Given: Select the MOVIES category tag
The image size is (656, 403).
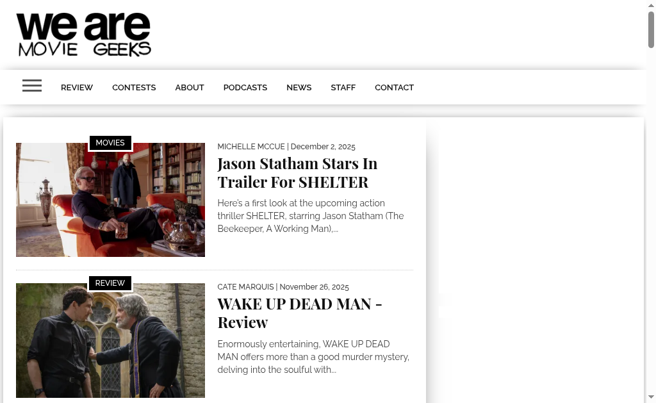Looking at the screenshot, I should coord(110,143).
